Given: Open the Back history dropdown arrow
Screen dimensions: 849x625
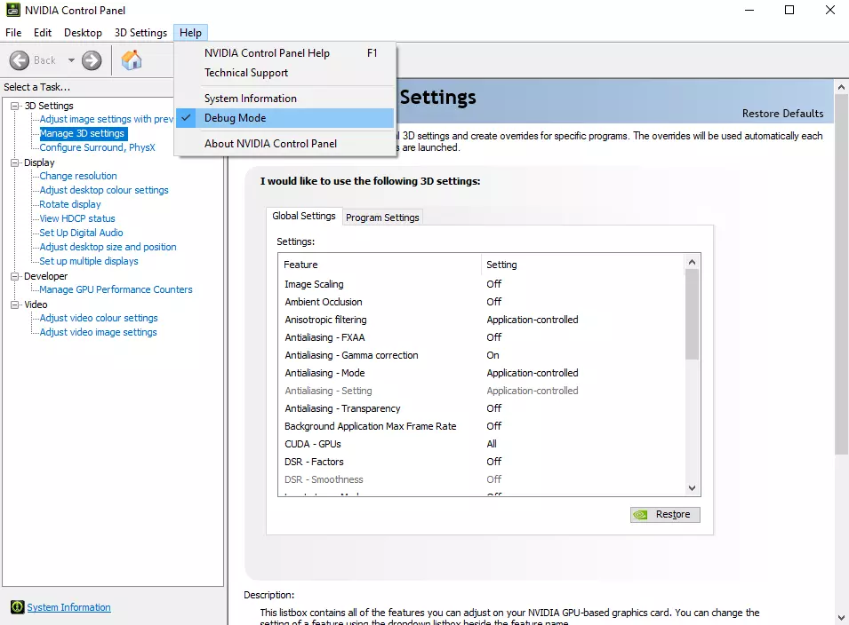Looking at the screenshot, I should pos(71,60).
